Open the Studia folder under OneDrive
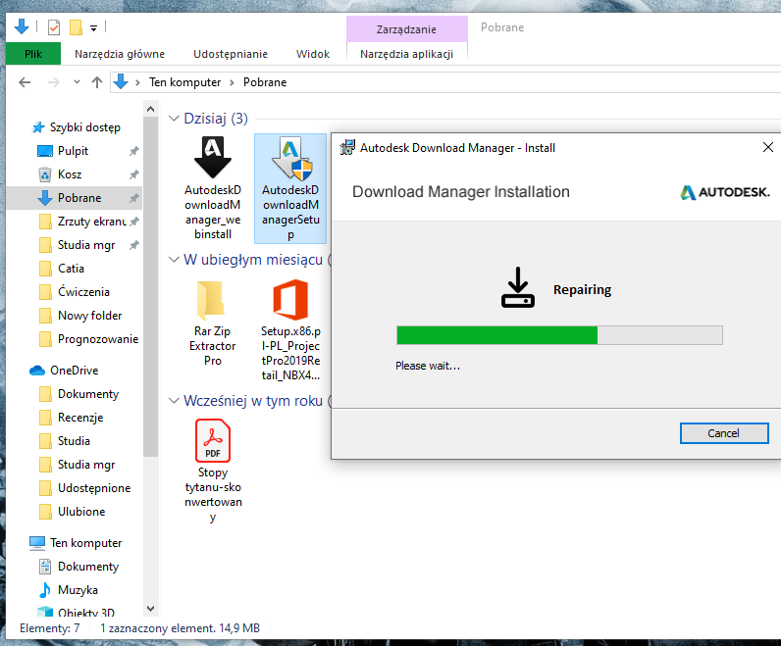Image resolution: width=781 pixels, height=646 pixels. click(x=74, y=441)
